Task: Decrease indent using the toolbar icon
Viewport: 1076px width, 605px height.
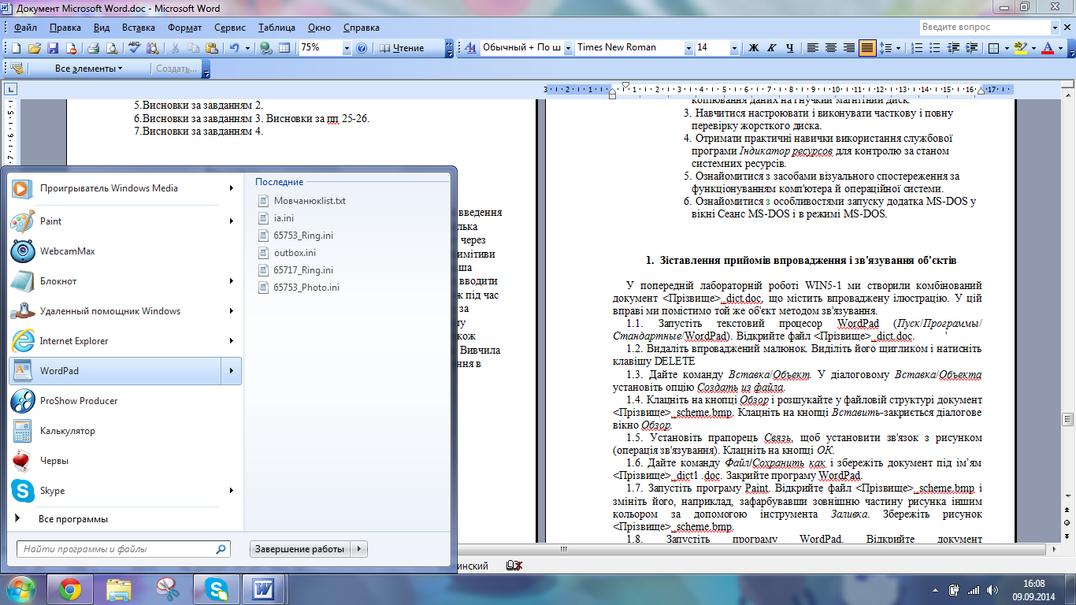Action: tap(952, 48)
